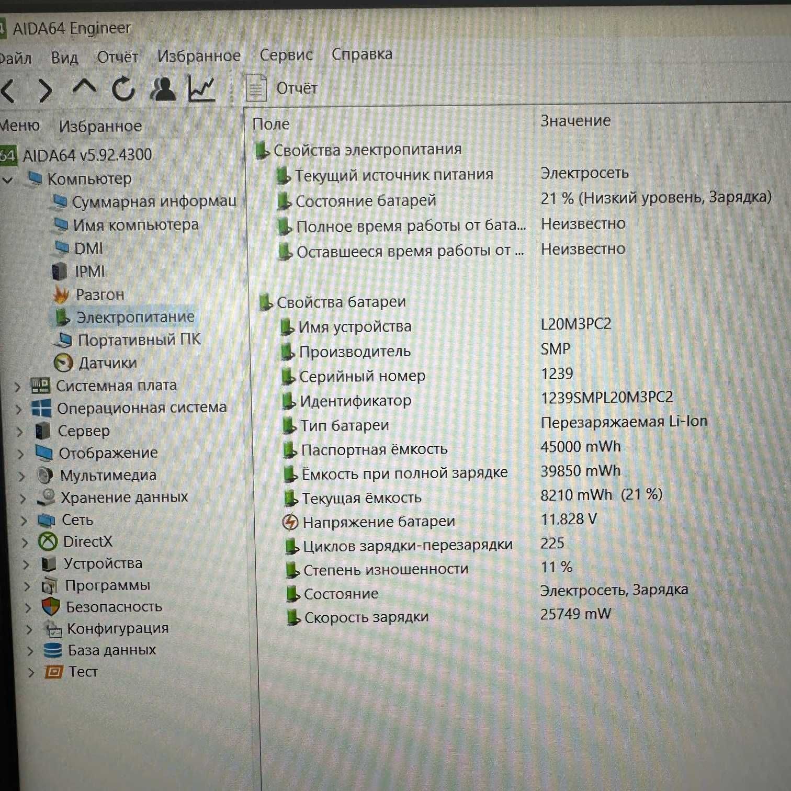Expand the Тест node
Viewport: 791px width, 791px height.
pos(31,673)
